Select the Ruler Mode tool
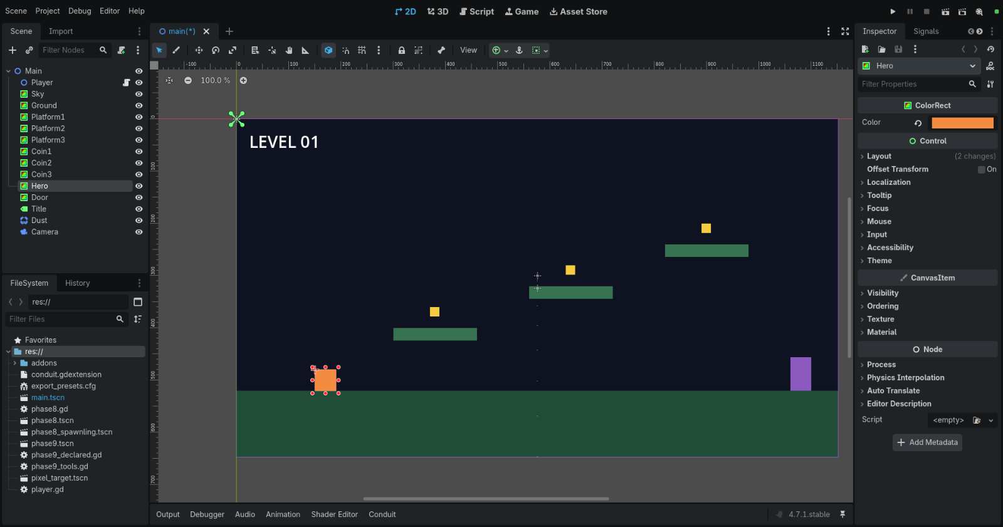Viewport: 1003px width, 527px height. [x=306, y=50]
